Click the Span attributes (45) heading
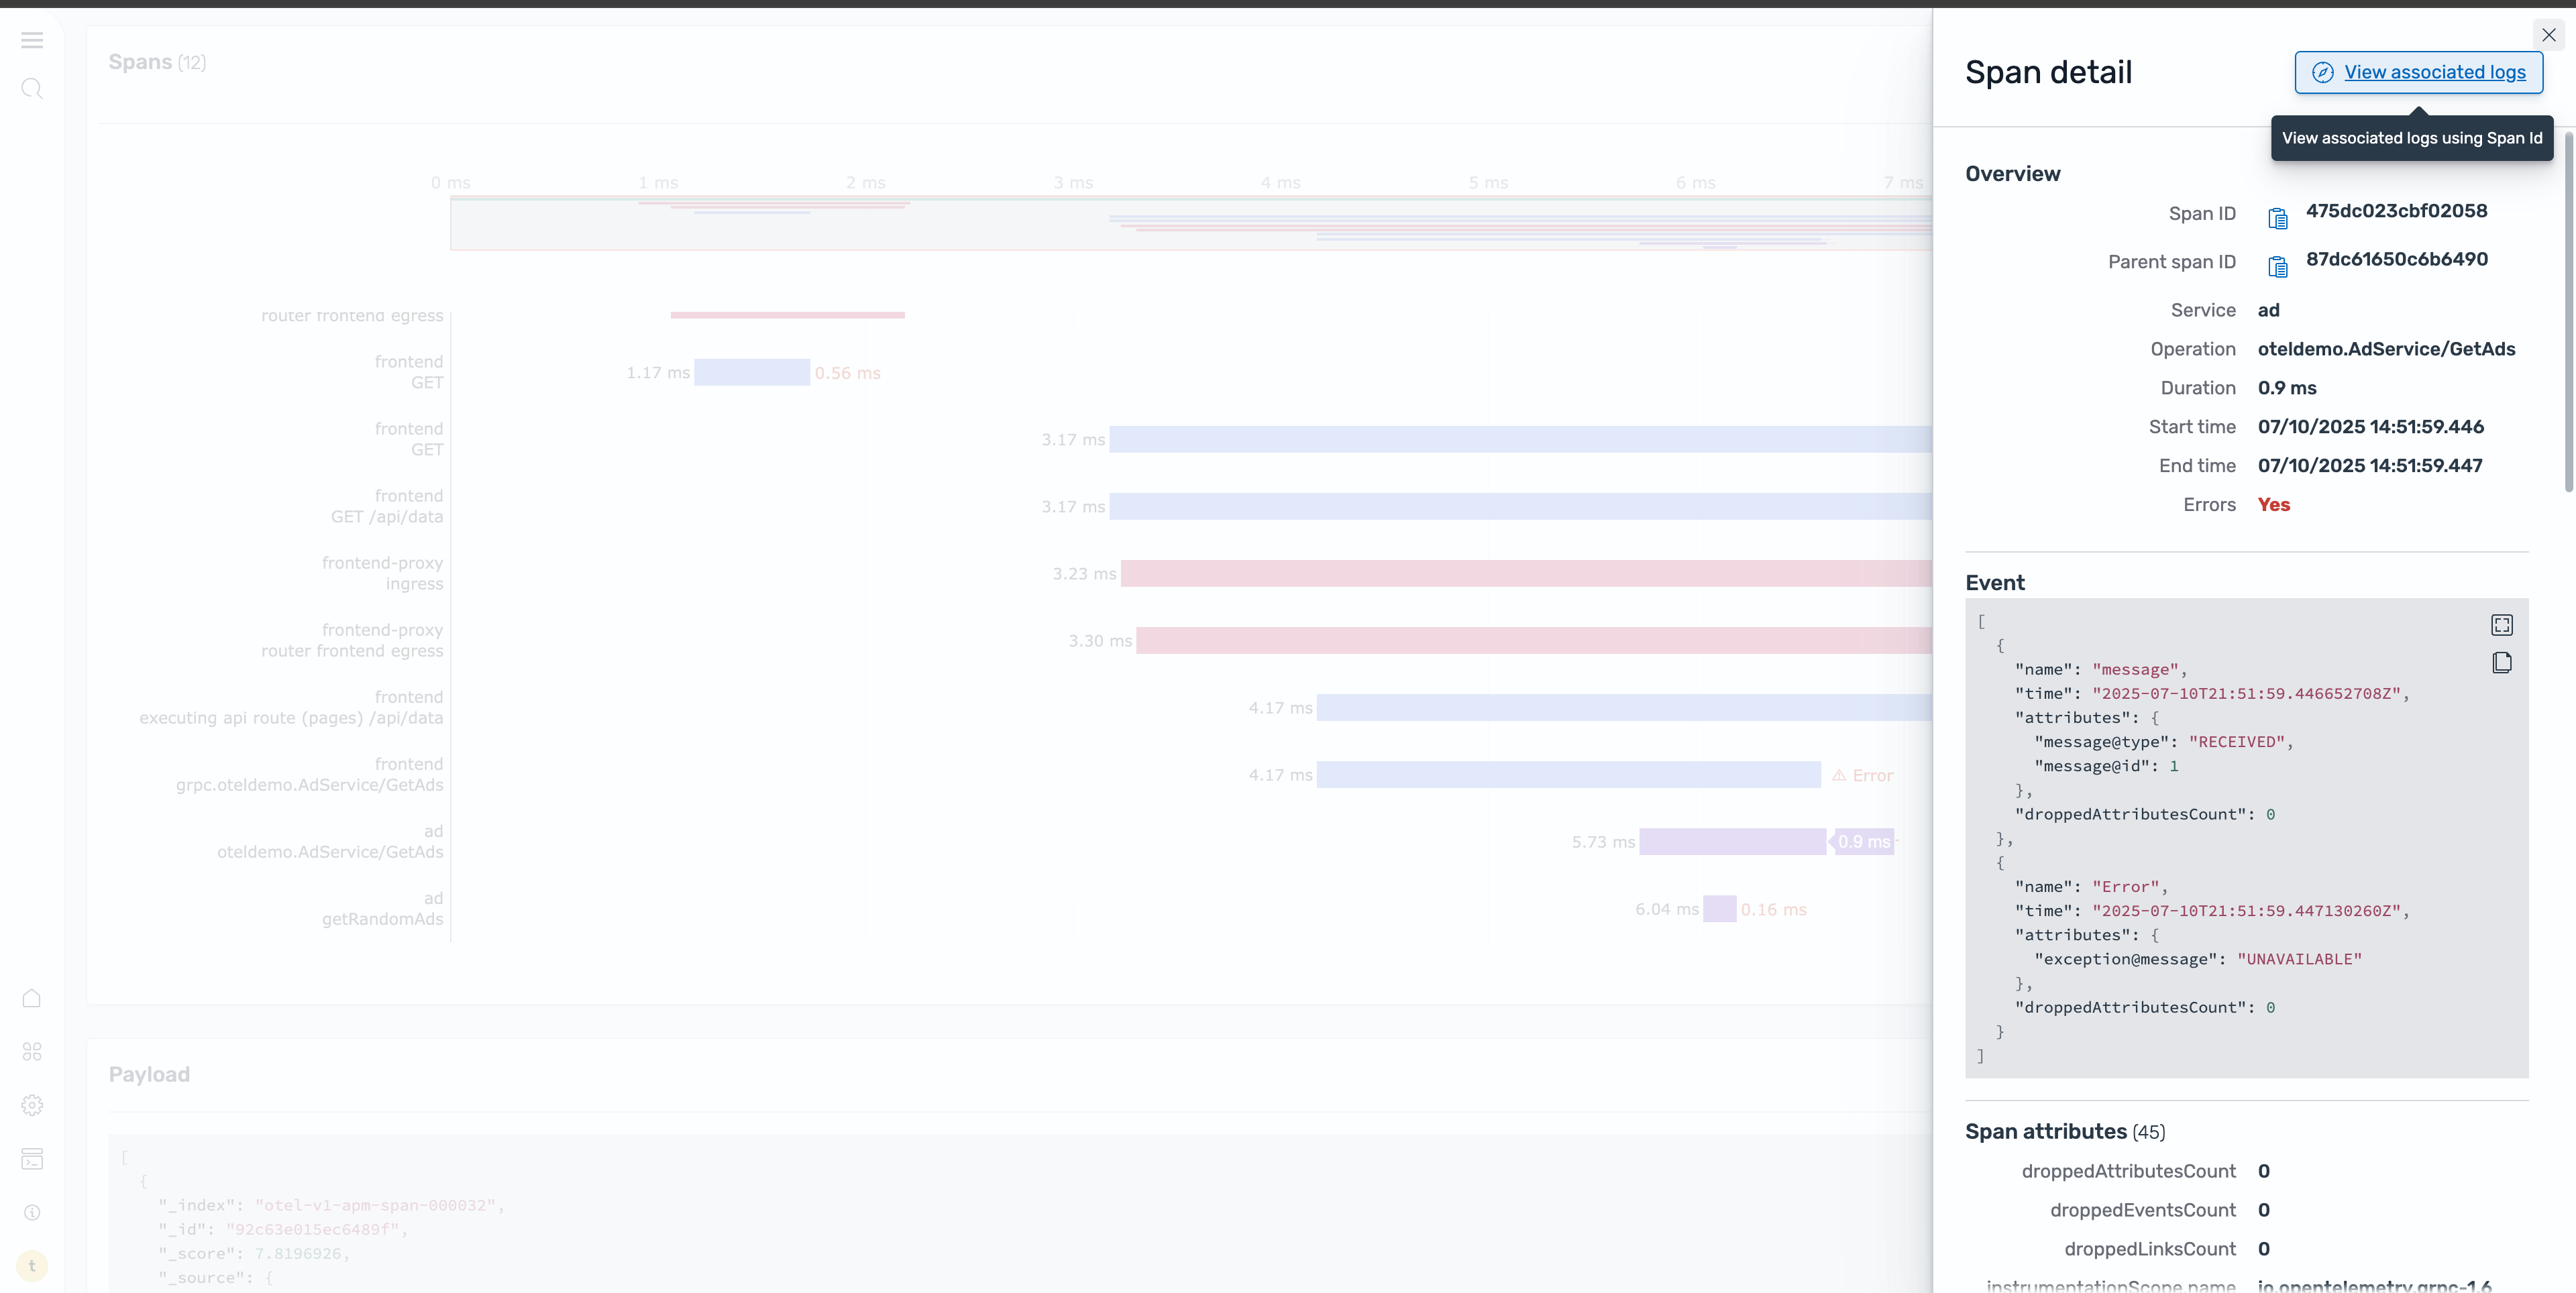Viewport: 2576px width, 1293px height. pyautogui.click(x=2064, y=1131)
